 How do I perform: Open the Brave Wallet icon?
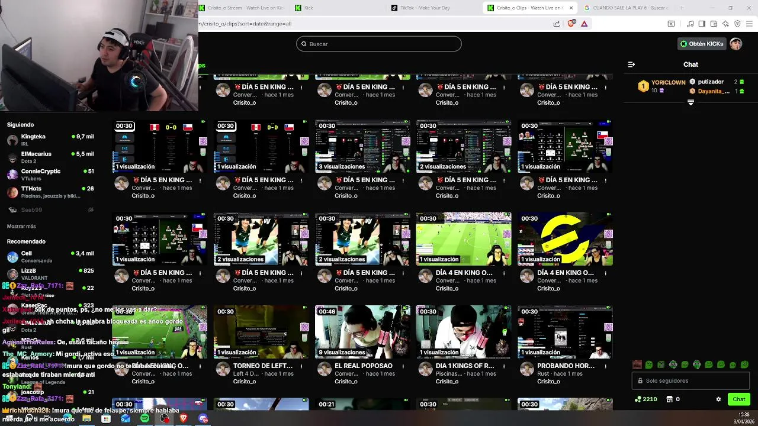click(714, 24)
